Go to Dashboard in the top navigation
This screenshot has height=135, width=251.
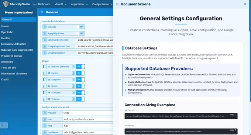coord(42,4)
